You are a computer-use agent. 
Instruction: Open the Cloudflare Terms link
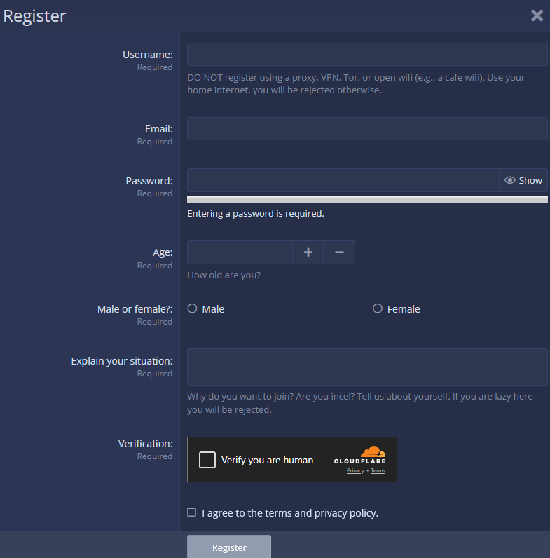pos(378,471)
